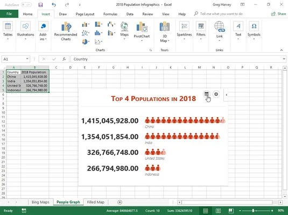
Task: Expand the Name Box dropdown
Action: pos(27,59)
